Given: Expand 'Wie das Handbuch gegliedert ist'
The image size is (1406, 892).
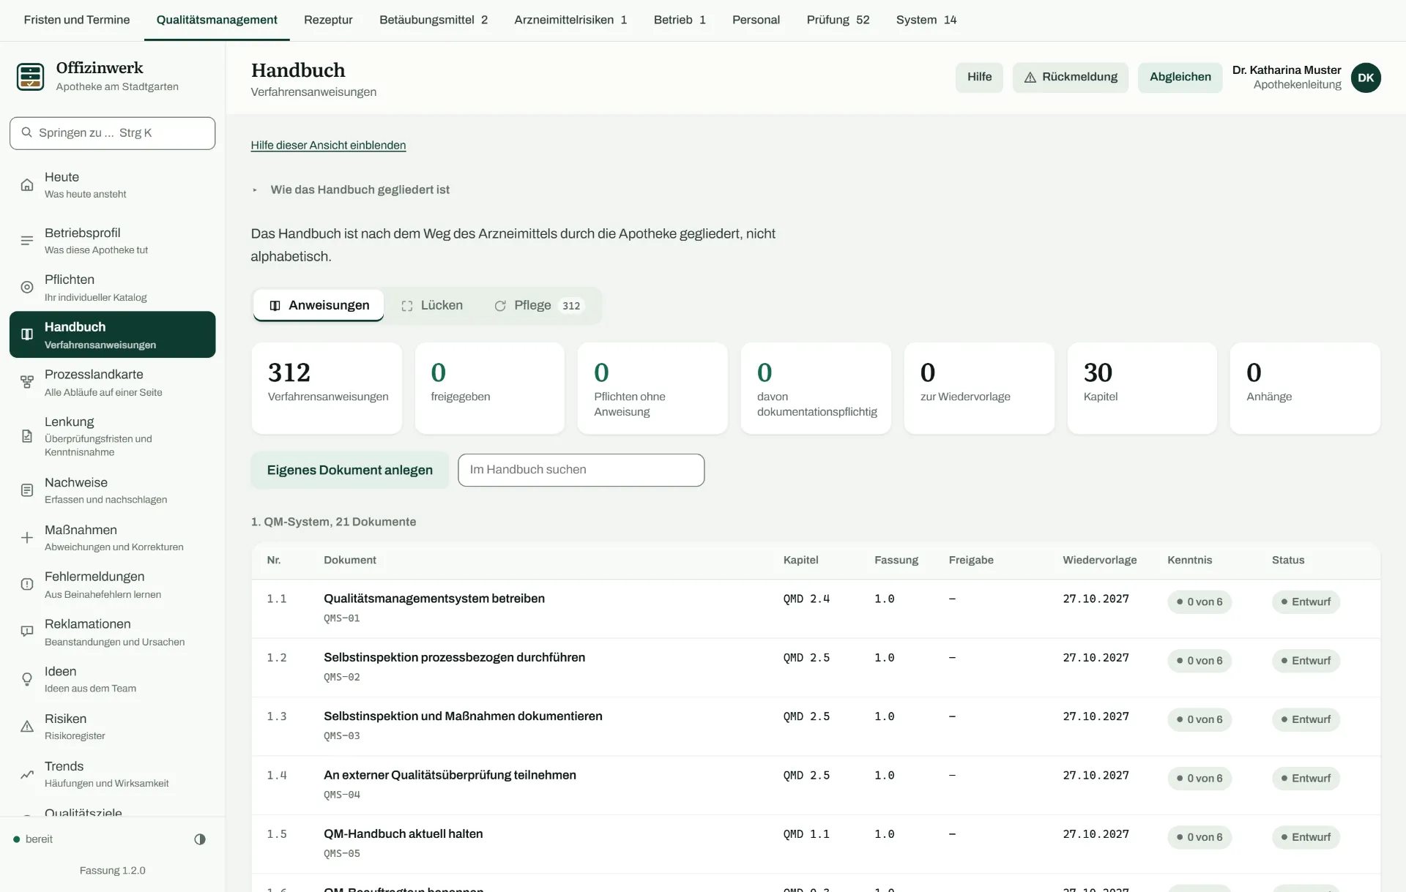Looking at the screenshot, I should click(351, 190).
